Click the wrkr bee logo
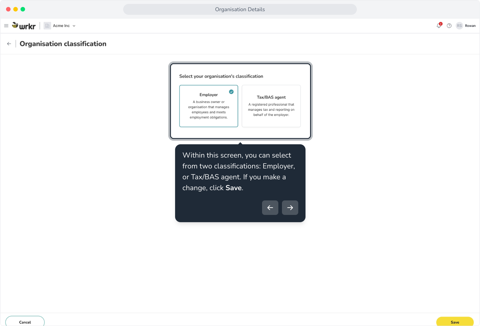This screenshot has height=326, width=480. pos(24,26)
